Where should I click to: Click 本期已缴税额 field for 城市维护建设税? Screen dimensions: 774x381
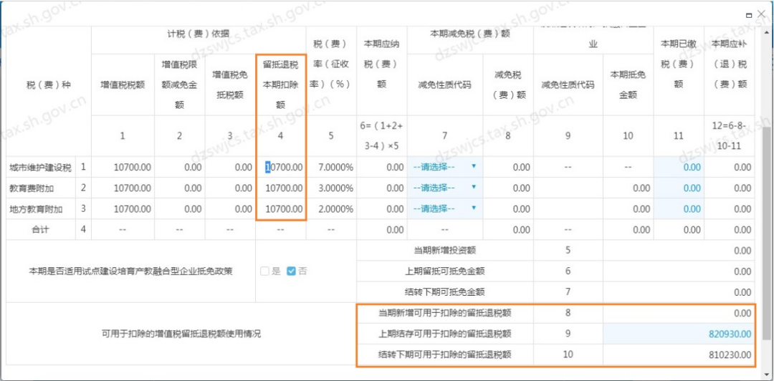(x=679, y=168)
